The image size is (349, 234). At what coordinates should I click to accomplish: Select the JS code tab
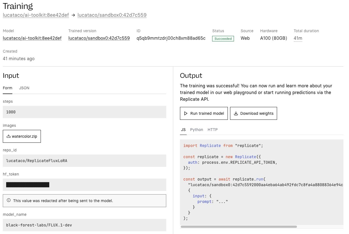point(183,130)
